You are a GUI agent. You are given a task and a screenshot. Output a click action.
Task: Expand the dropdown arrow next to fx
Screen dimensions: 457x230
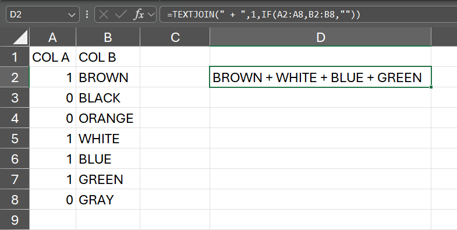[x=151, y=15]
